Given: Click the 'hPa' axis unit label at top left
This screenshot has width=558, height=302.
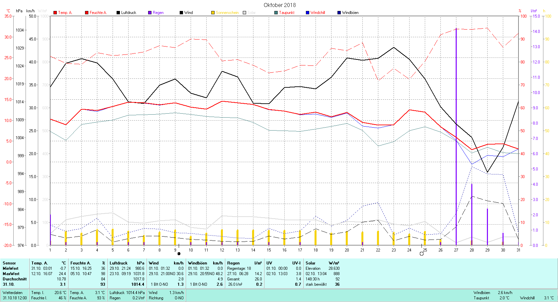Looking at the screenshot, I should [x=19, y=11].
